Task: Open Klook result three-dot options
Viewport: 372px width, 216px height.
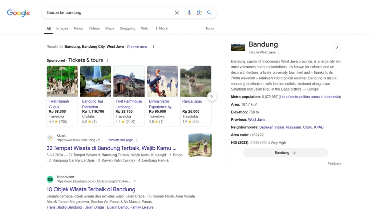Action: tap(137, 140)
